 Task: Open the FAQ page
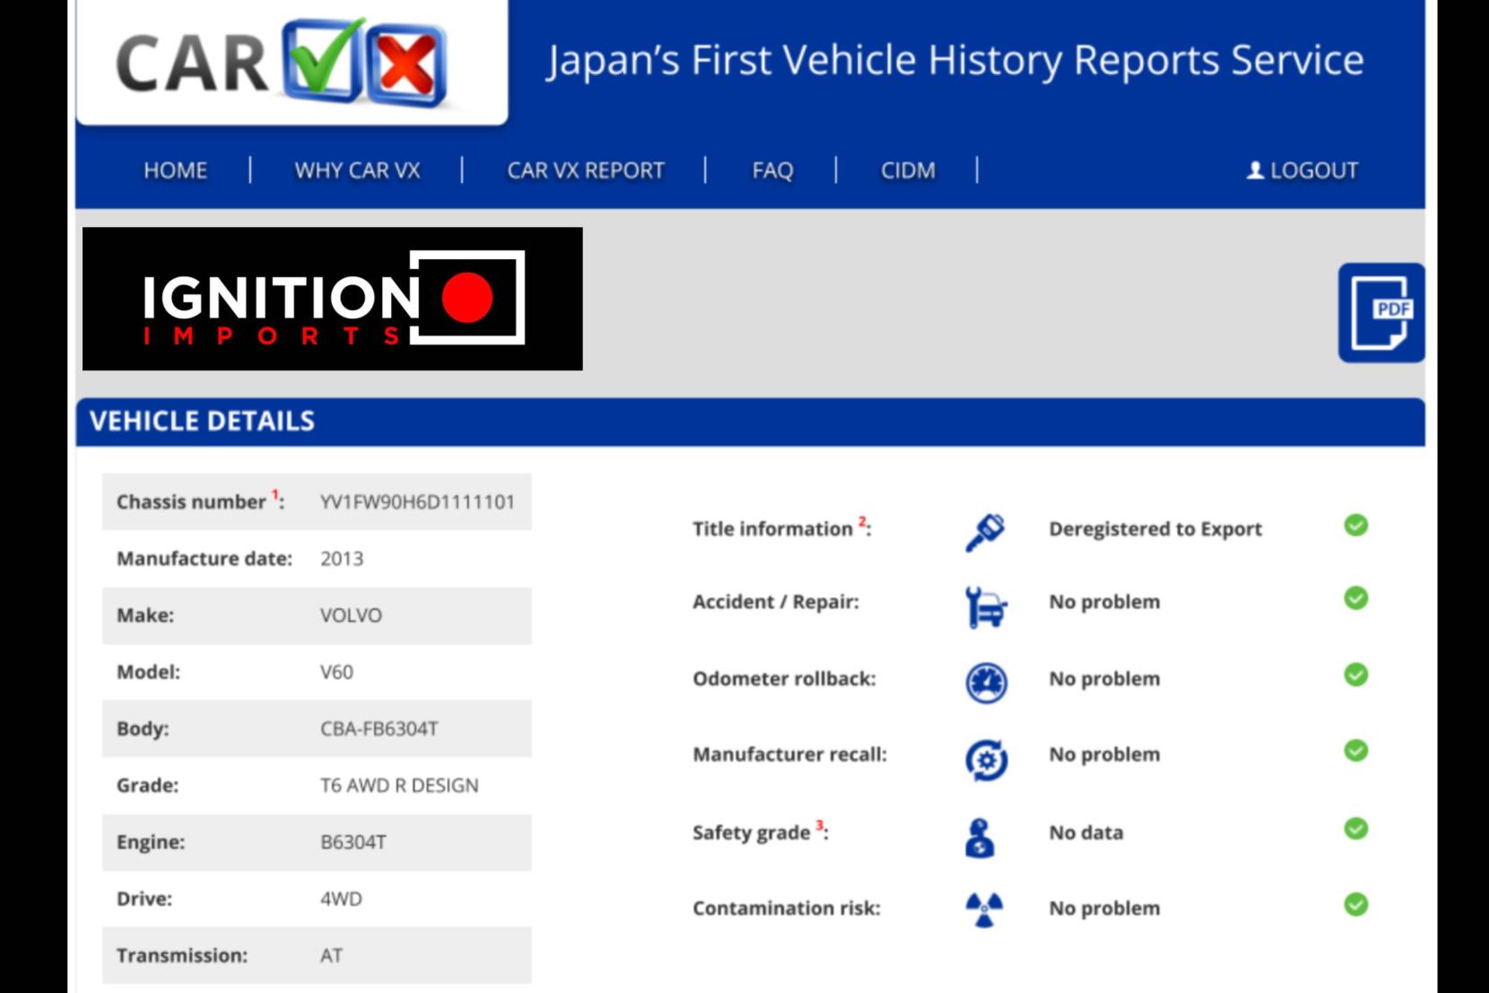[772, 170]
